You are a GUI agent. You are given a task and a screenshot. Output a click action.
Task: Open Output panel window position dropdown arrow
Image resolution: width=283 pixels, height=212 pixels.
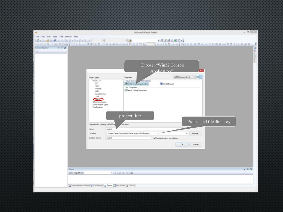coord(245,169)
